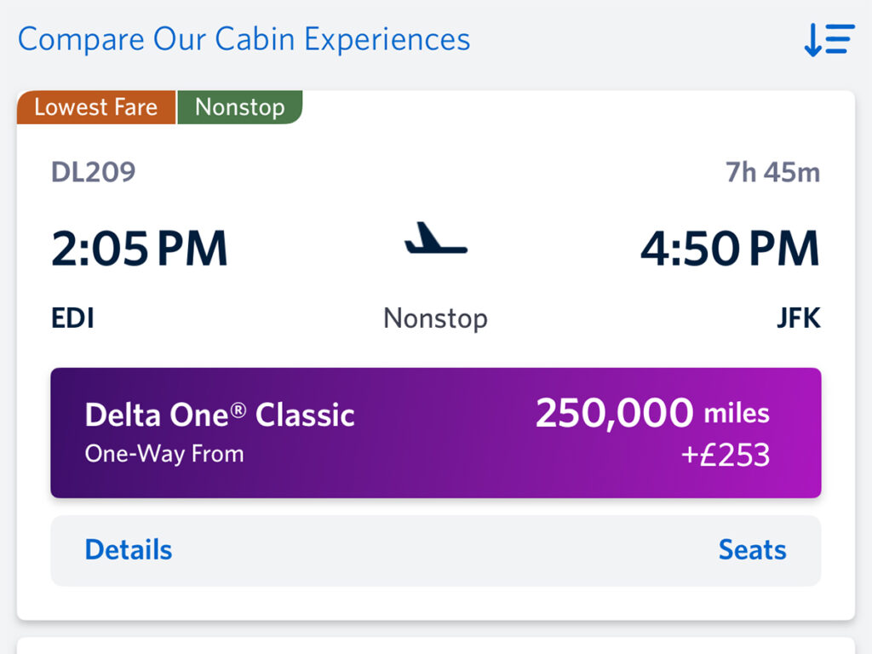
Task: Click the 2:05 PM departure time
Action: click(x=139, y=248)
